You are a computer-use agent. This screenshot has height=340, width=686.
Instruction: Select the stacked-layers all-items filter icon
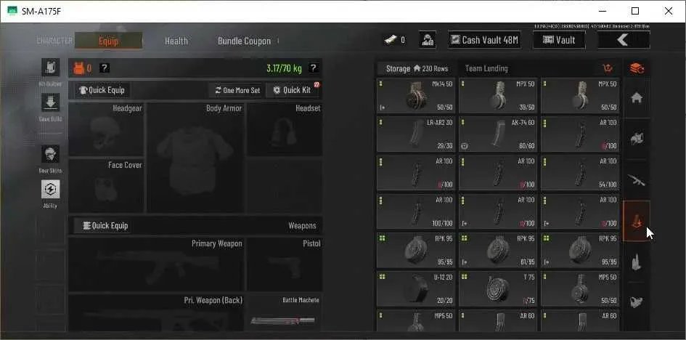point(637,68)
